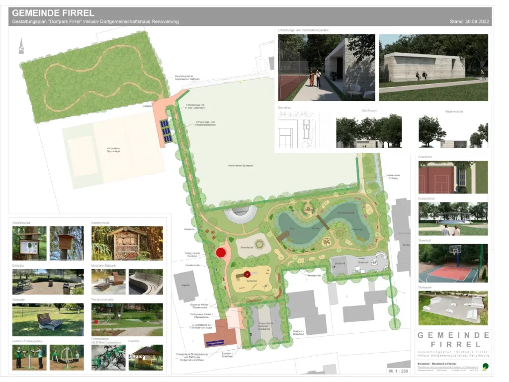Image resolution: width=509 pixels, height=382 pixels.
Task: Open the Insektenhotel photo
Action: coord(127,243)
